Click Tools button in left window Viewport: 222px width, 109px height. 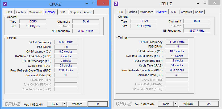tap(55, 104)
